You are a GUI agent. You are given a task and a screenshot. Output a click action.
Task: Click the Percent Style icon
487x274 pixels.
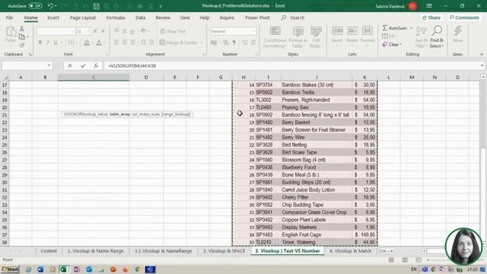pyautogui.click(x=226, y=43)
